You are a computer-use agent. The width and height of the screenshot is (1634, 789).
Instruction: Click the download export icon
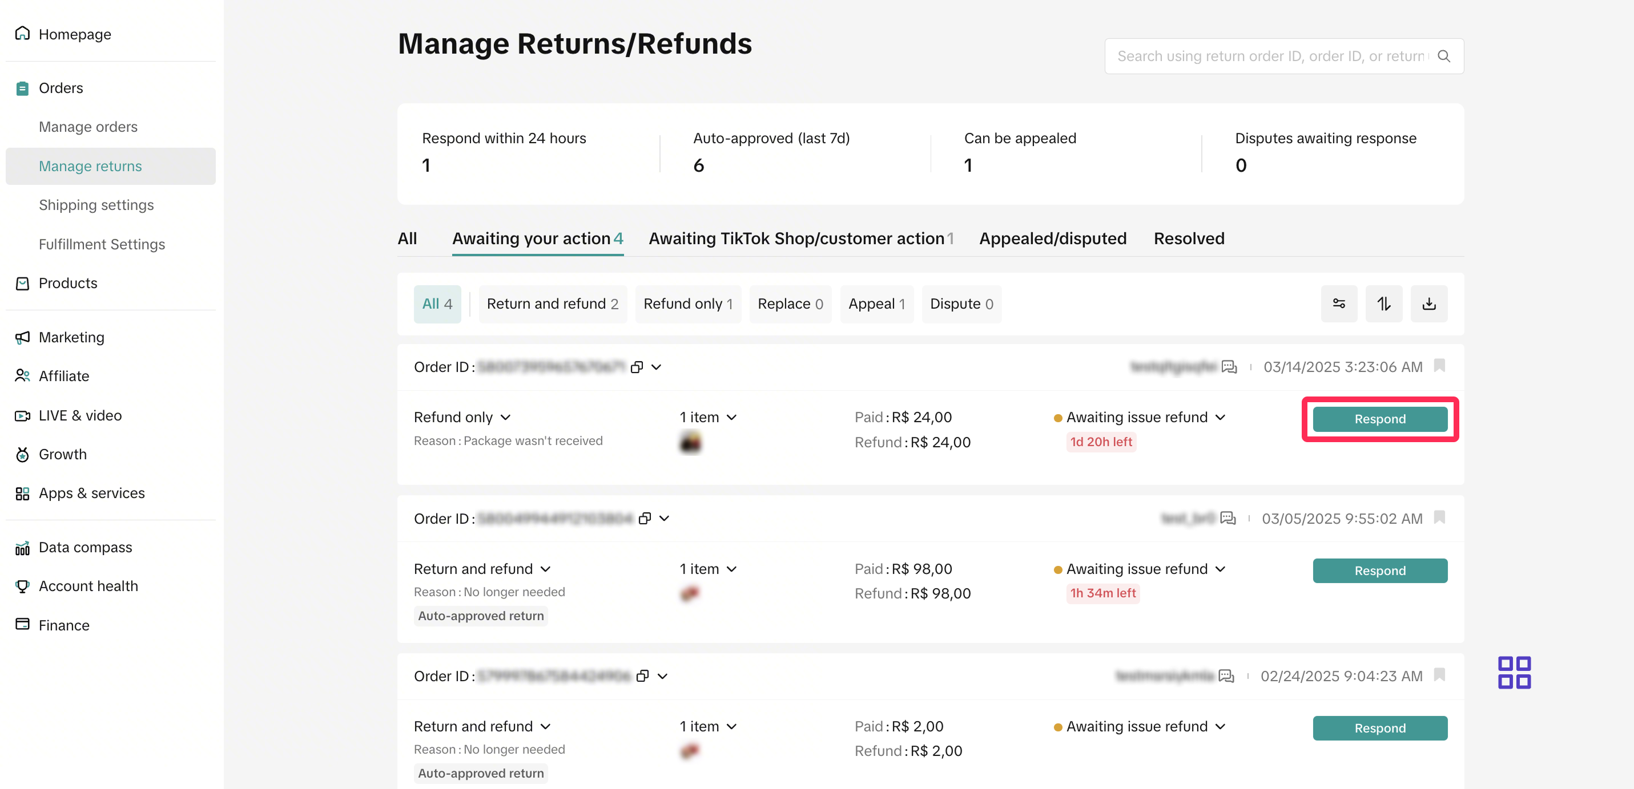coord(1428,304)
